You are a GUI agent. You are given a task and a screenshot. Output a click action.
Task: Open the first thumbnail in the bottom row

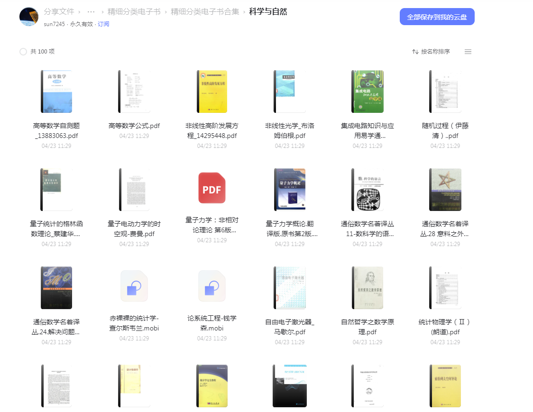[x=56, y=386]
